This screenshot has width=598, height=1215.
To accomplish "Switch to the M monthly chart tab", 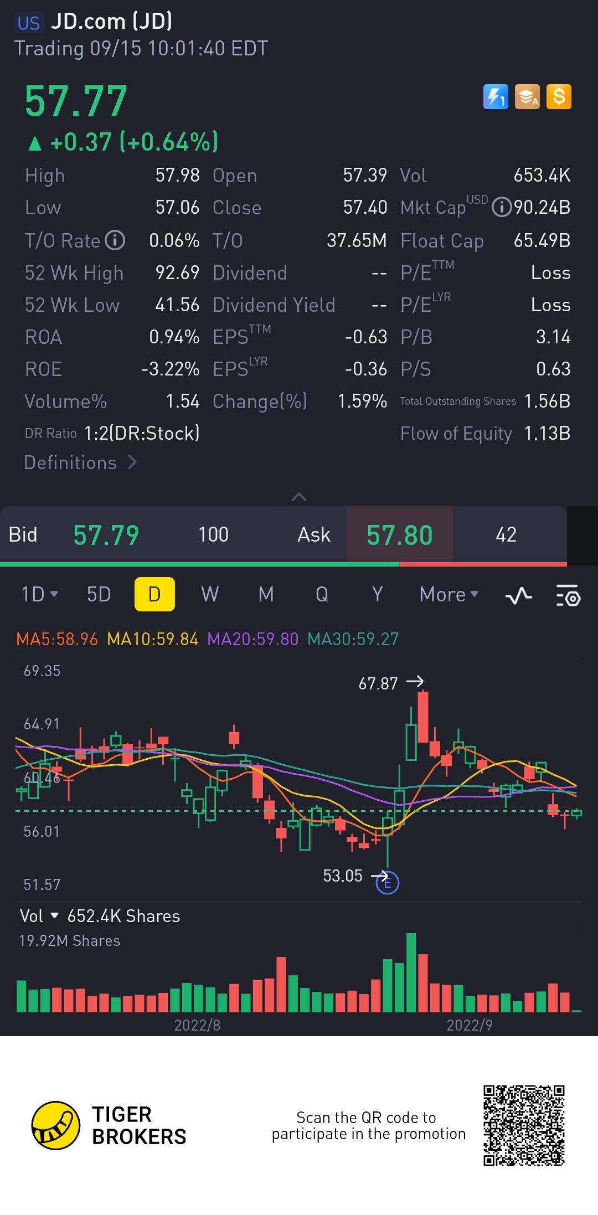I will point(266,594).
